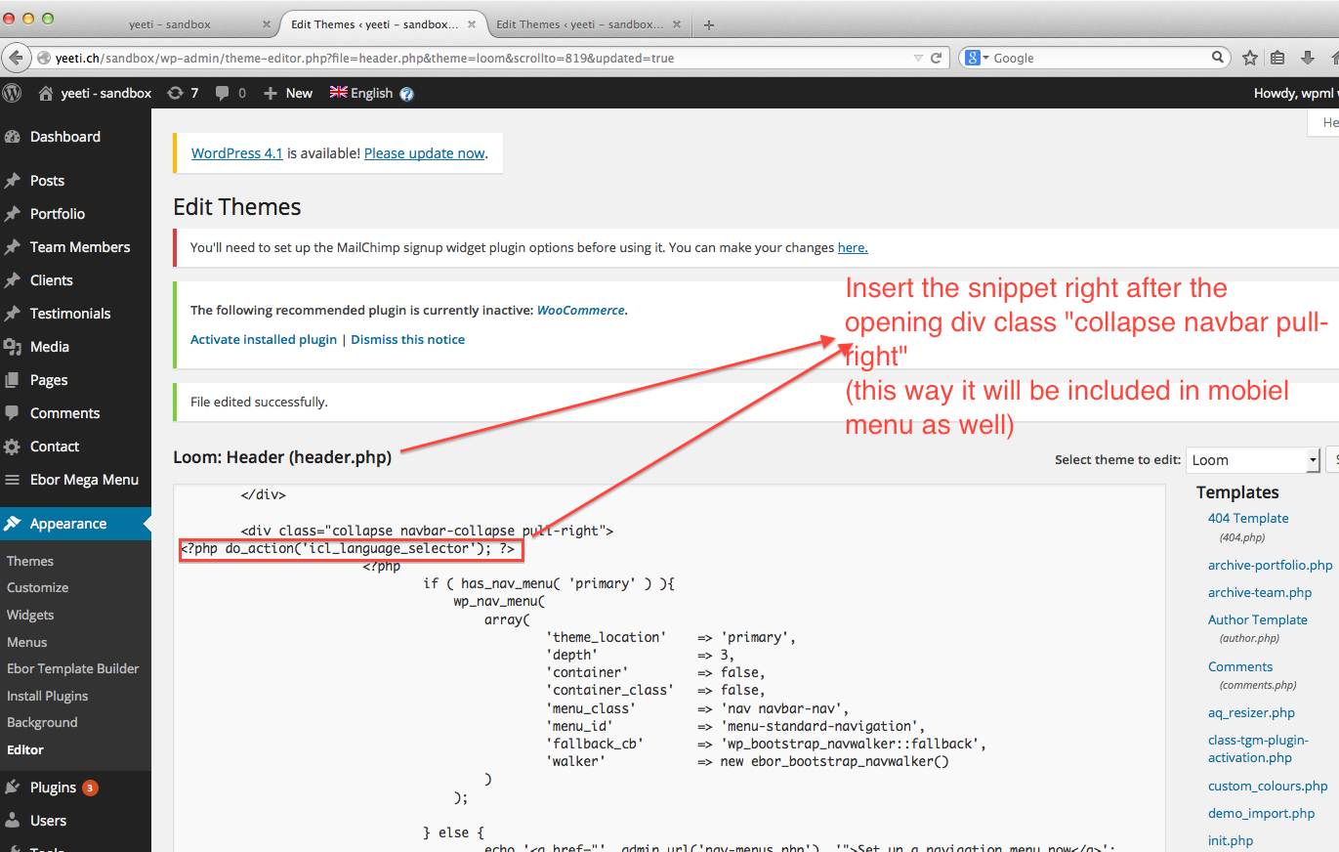Viewport: 1339px width, 852px height.
Task: Click Dismiss this notice link
Action: tap(407, 340)
